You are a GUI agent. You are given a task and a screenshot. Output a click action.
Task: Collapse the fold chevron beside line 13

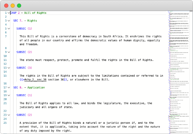coord(9,68)
